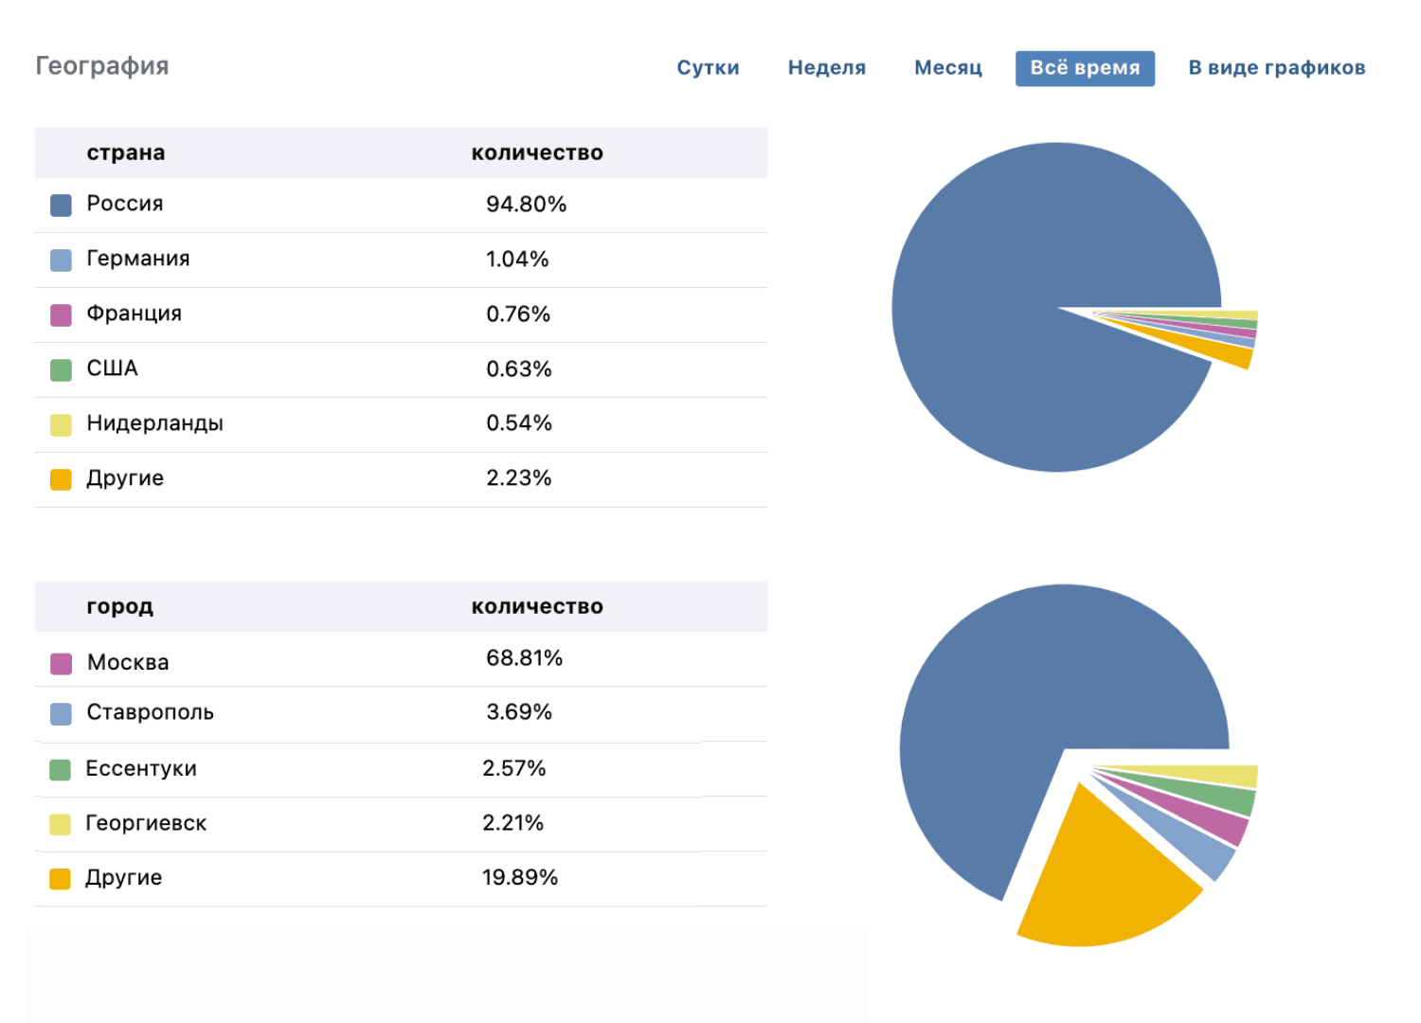This screenshot has width=1421, height=1023.
Task: Click the yellow Георгиевск legend swatch
Action: click(x=61, y=825)
